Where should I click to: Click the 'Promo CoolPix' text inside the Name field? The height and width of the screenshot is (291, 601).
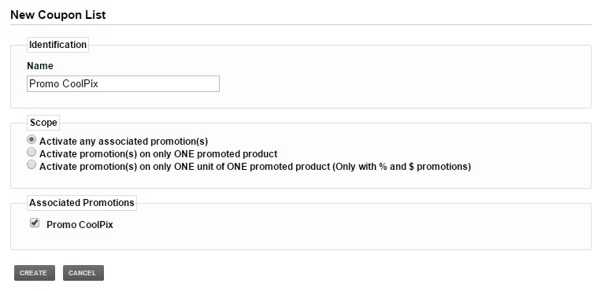[64, 84]
